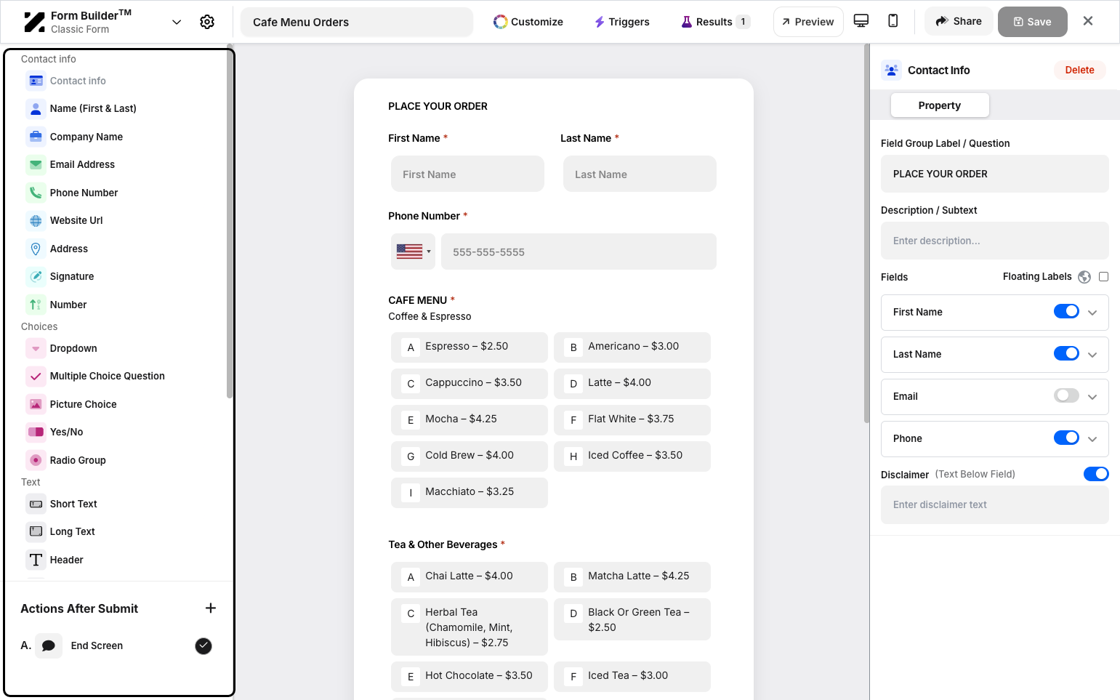The width and height of the screenshot is (1120, 700).
Task: Open the Form Builder type dropdown
Action: pos(177,22)
